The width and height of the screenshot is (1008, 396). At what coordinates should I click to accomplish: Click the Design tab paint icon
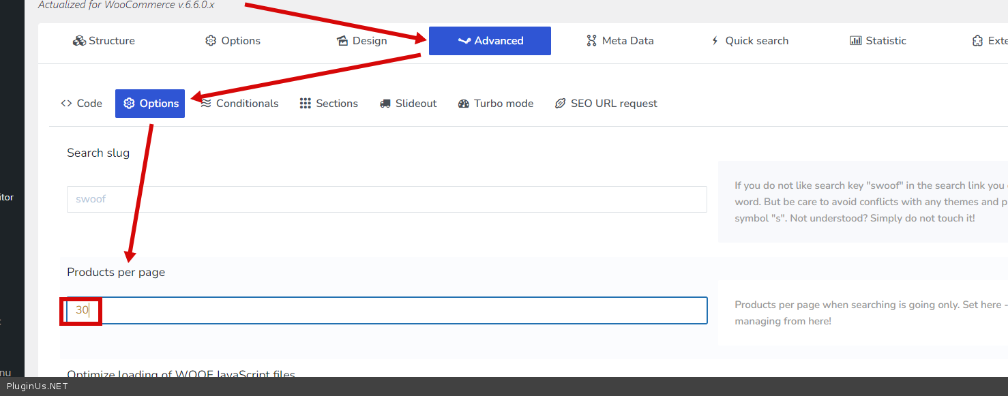click(x=342, y=41)
